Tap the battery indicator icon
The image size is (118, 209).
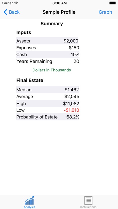[113, 3]
